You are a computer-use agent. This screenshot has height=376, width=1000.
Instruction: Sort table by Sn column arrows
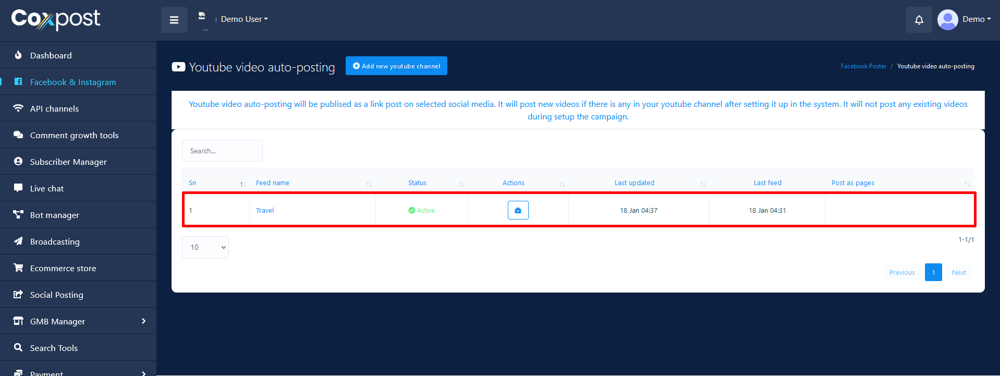[242, 184]
